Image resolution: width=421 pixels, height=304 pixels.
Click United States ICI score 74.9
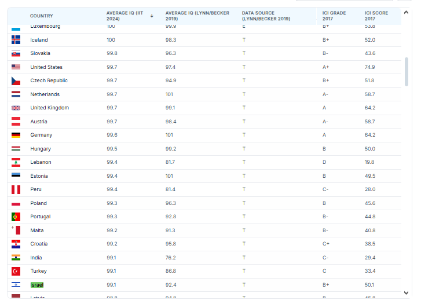369,67
